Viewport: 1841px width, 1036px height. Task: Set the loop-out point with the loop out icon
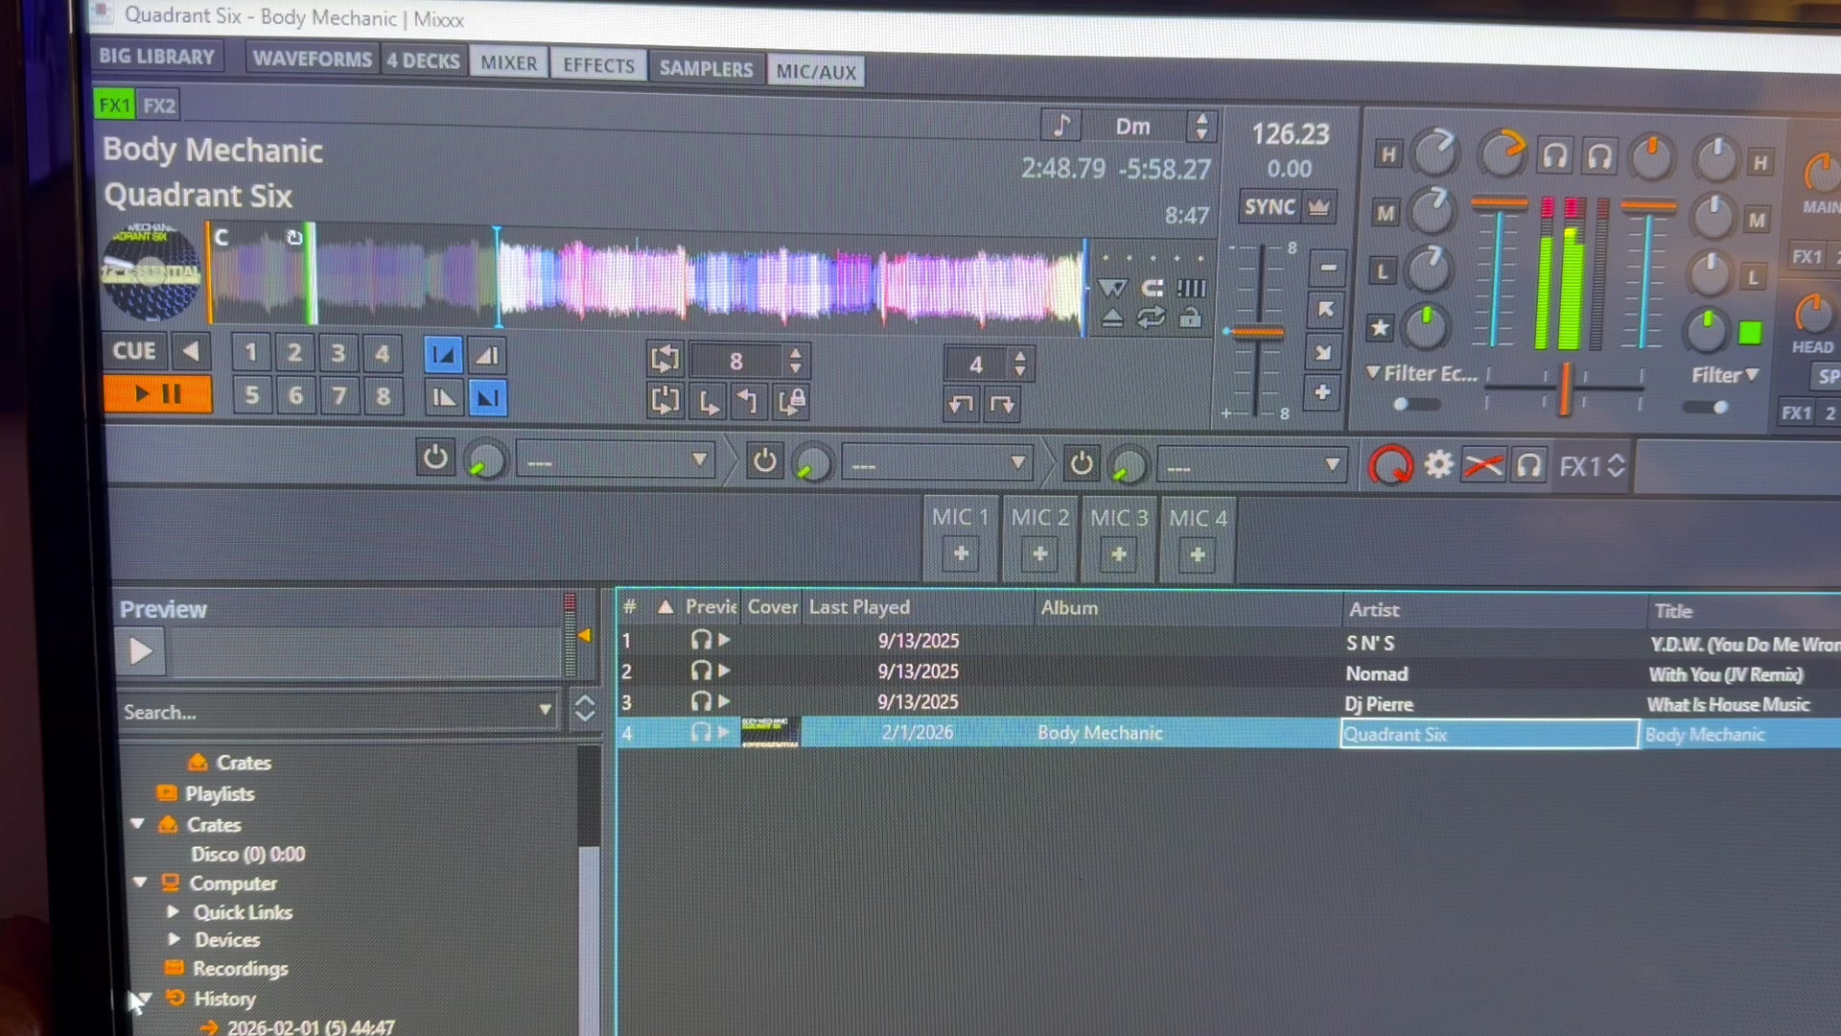pyautogui.click(x=749, y=401)
